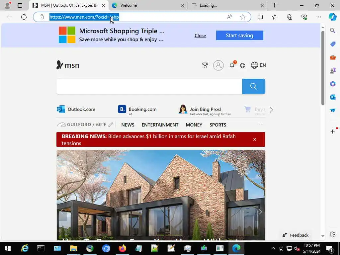Add an app to the sidebar
The image size is (340, 255).
[x=333, y=131]
